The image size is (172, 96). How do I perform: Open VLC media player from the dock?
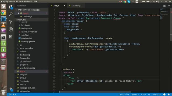3,25
